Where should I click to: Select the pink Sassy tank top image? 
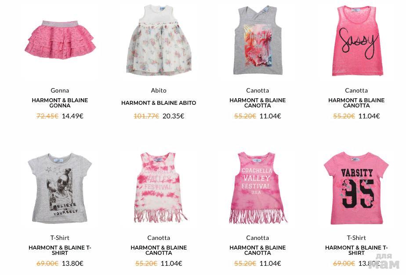[357, 41]
